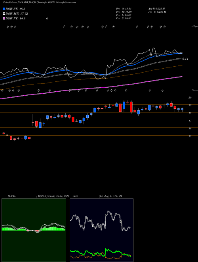Image resolution: width=198 pixels, height=262 pixels.
Task: Click the '<Tops' marker label
Action: 194,27
